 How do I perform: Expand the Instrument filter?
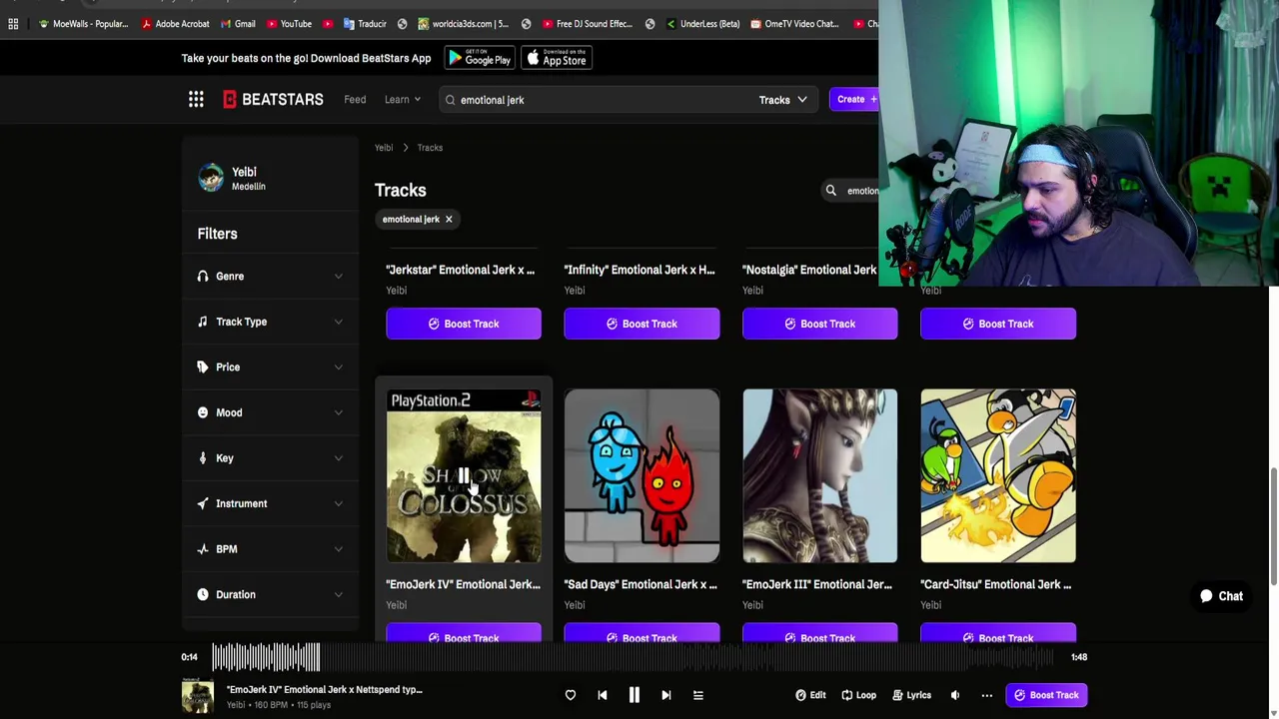coord(270,503)
